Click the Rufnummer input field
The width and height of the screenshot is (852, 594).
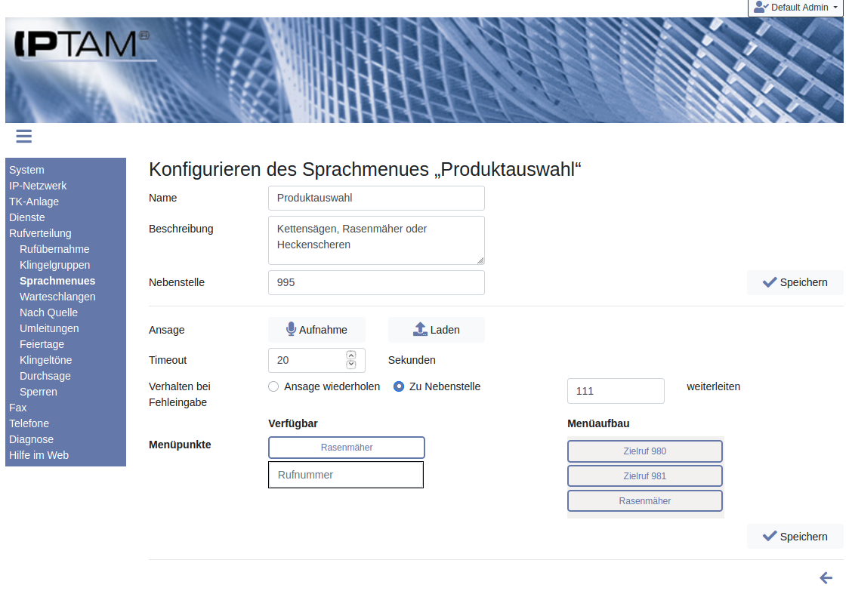click(345, 475)
